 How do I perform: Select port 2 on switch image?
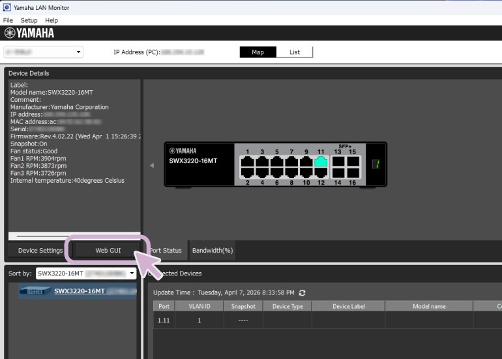(247, 172)
